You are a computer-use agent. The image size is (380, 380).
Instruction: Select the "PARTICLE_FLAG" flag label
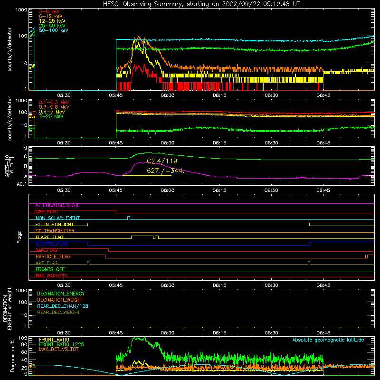(53, 256)
